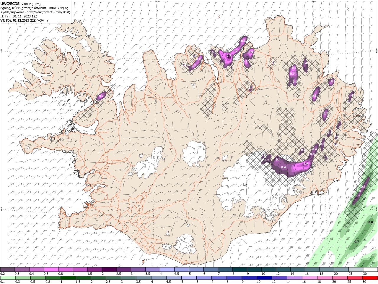Click the white 30 swatch on the upper scale
The image size is (378, 284).
click(x=370, y=270)
